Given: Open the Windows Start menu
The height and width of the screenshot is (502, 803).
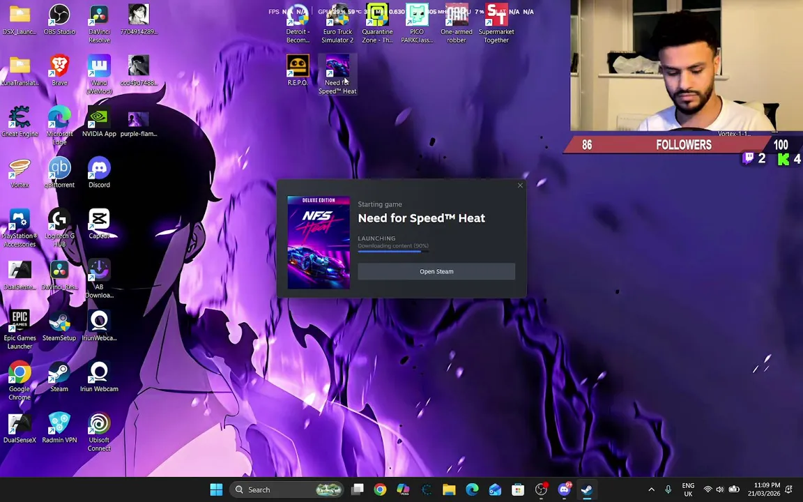Looking at the screenshot, I should coord(216,489).
